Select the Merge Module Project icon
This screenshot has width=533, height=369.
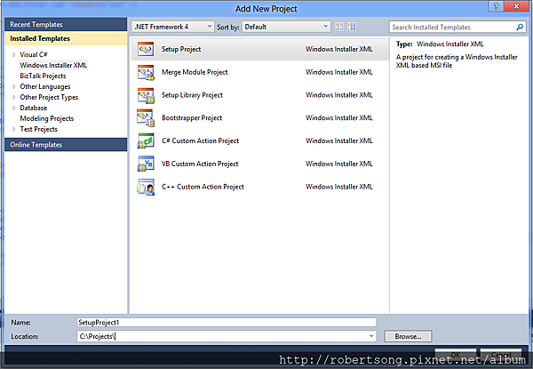pos(146,72)
